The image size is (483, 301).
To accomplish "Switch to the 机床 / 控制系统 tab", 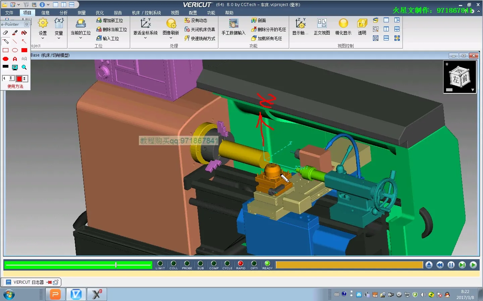I will (x=146, y=13).
